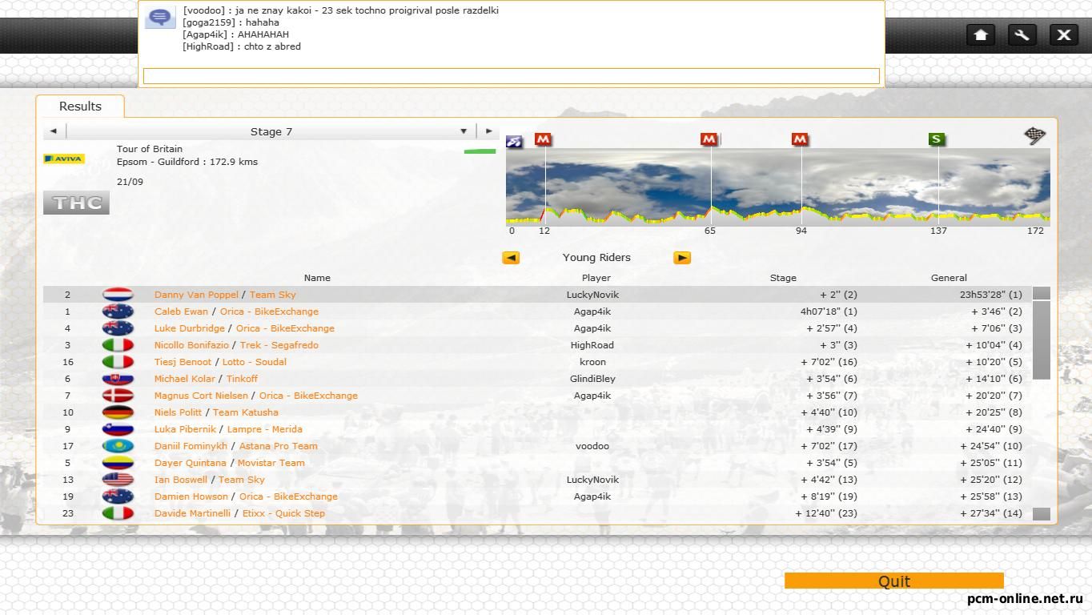The height and width of the screenshot is (615, 1092).
Task: Click the chat speech bubble icon
Action: 160,18
